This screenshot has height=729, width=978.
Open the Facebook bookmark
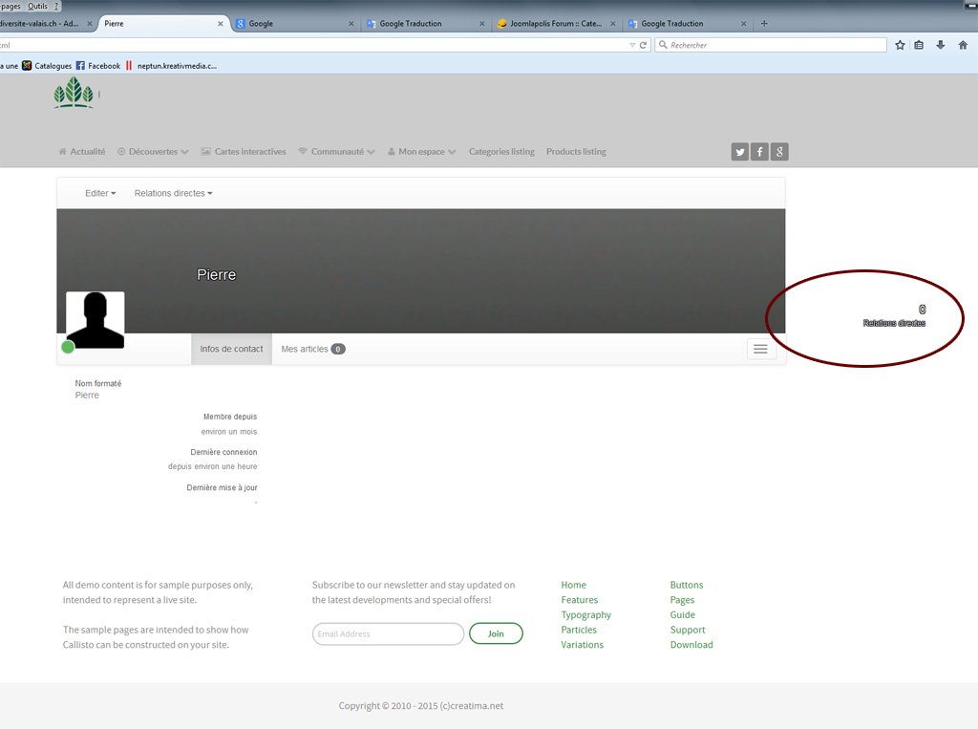point(98,66)
